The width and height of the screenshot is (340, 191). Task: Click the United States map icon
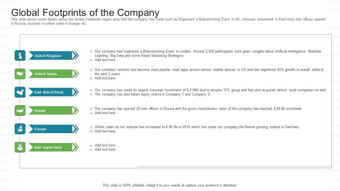pyautogui.click(x=20, y=74)
